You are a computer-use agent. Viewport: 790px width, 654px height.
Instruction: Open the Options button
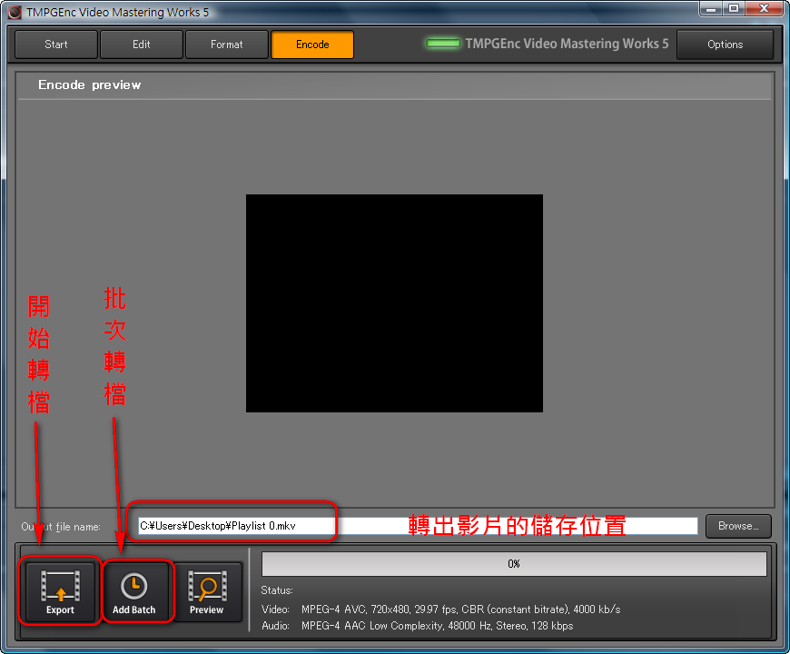click(x=725, y=45)
